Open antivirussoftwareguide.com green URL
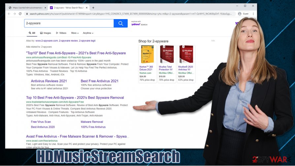 coord(58,57)
